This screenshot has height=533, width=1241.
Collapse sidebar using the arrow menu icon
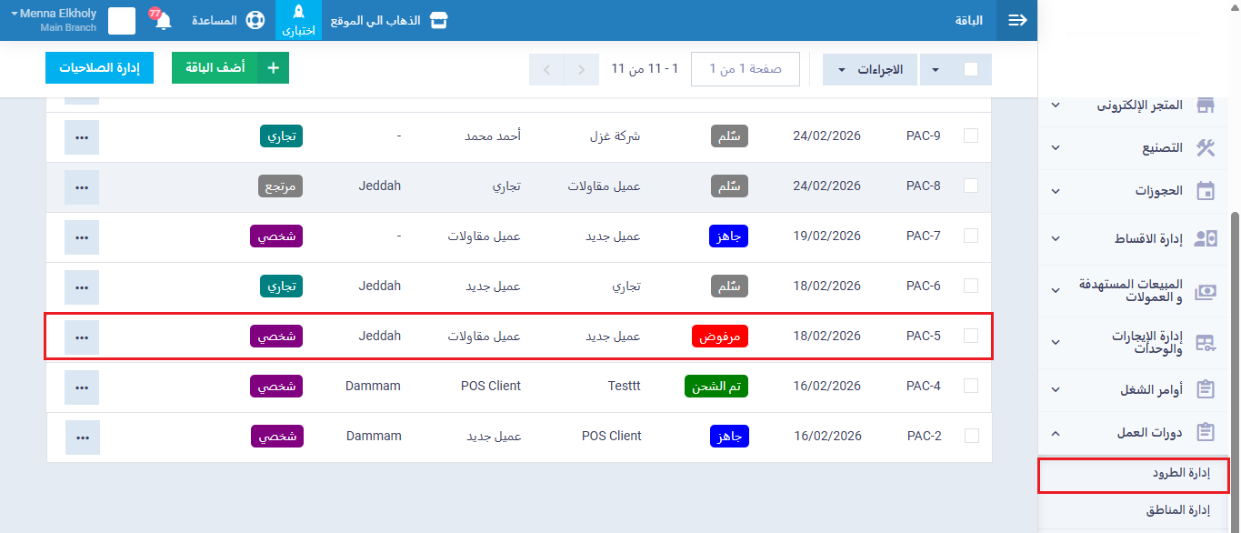point(1017,20)
